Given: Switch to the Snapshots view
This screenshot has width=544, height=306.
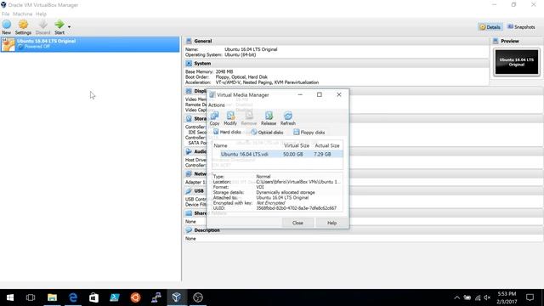Looking at the screenshot, I should click(521, 26).
